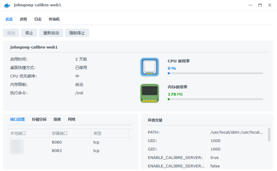Viewport: 277px width, 171px height.
Task: Click the Docker whale icon in title bar
Action: click(7, 5)
